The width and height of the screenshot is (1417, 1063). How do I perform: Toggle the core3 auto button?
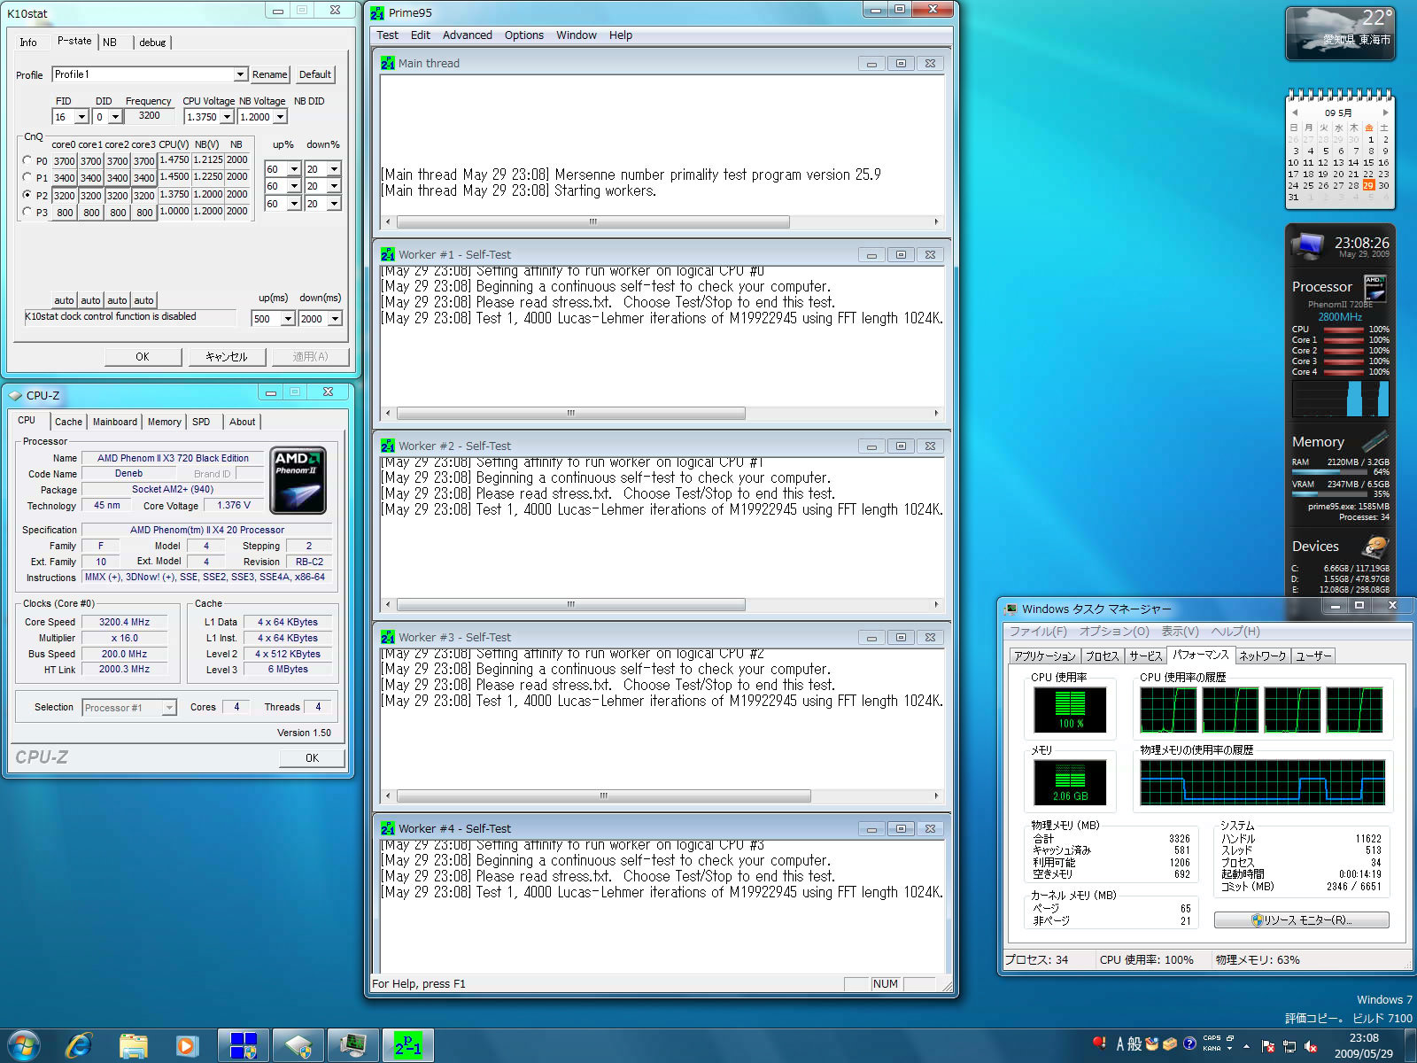coord(143,300)
